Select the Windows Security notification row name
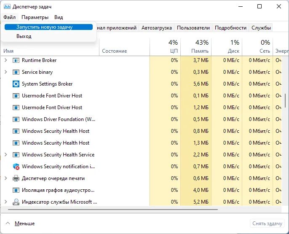Viewport: 289px width, 234px height. click(59, 167)
